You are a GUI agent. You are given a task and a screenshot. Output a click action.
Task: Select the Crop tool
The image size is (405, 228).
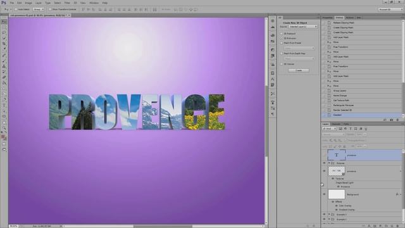pyautogui.click(x=4, y=44)
